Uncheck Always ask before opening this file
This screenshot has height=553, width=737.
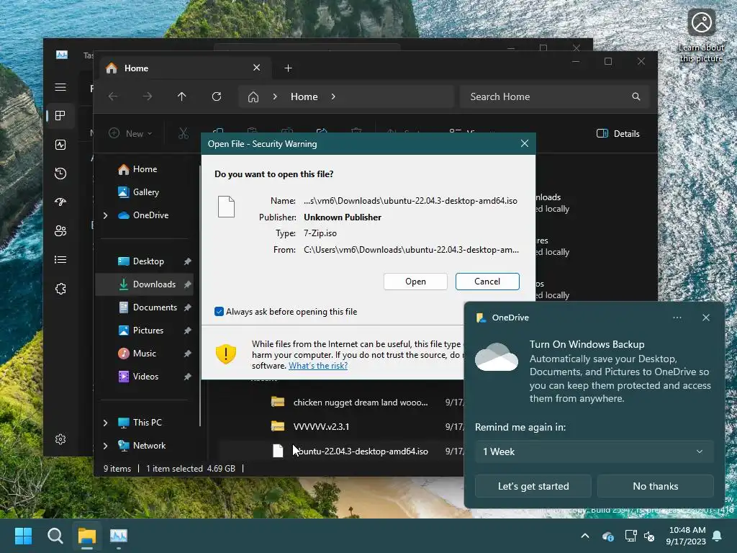tap(219, 311)
